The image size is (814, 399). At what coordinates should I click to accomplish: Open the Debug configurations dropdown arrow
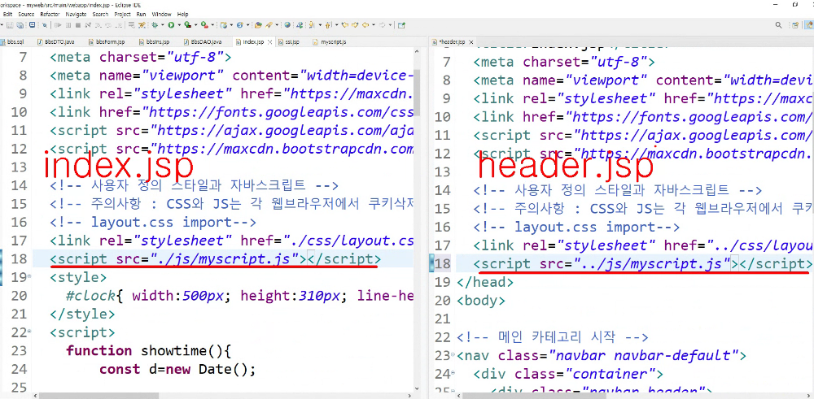pos(163,24)
